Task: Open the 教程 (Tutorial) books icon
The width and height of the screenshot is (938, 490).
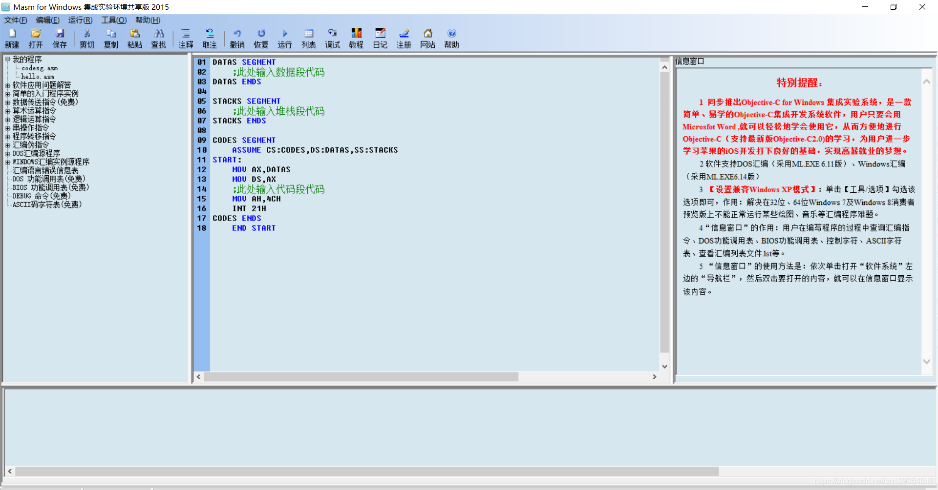Action: click(x=356, y=38)
